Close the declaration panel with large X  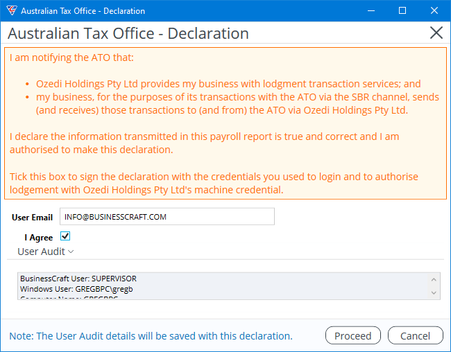coord(436,33)
